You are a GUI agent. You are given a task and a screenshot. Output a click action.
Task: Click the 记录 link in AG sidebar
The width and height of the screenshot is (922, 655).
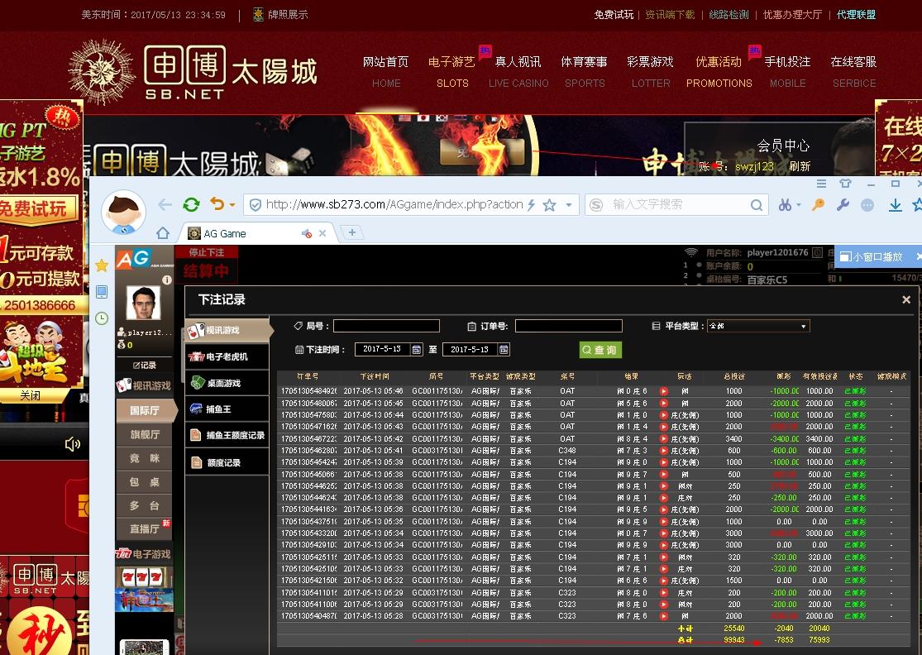point(145,366)
